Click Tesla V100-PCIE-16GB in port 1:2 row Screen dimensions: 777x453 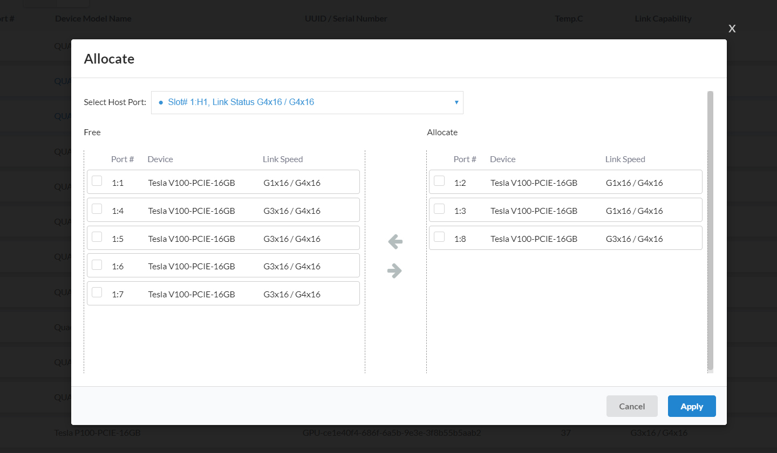point(534,183)
